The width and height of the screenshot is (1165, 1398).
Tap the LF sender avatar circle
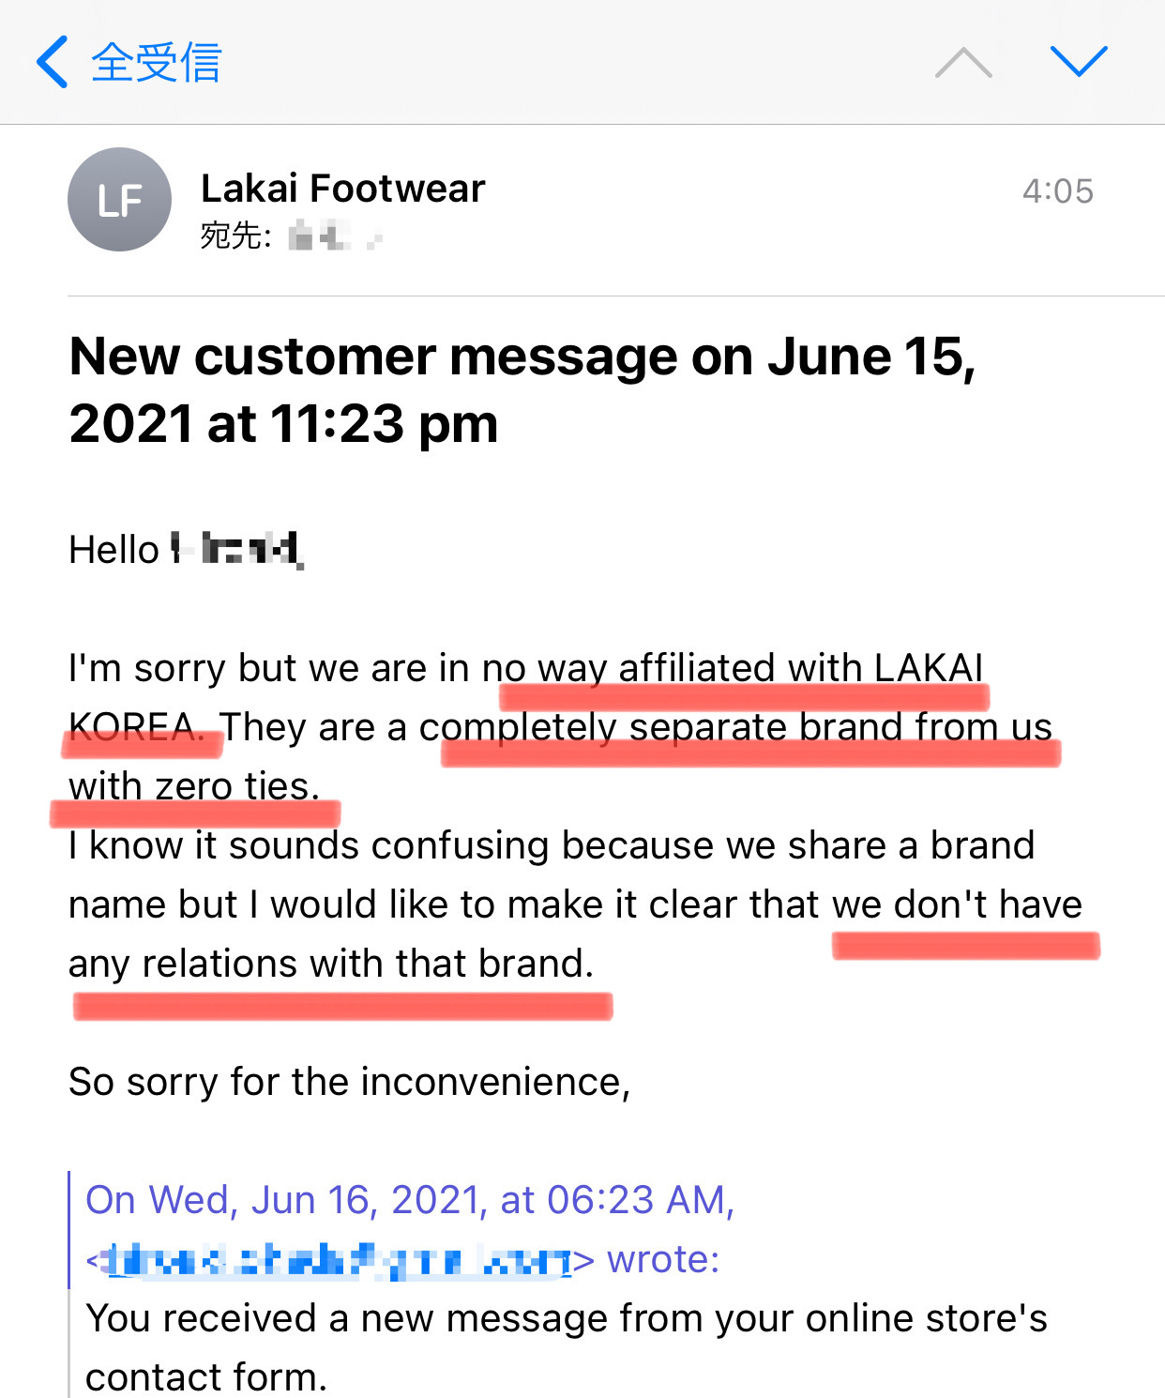click(119, 199)
